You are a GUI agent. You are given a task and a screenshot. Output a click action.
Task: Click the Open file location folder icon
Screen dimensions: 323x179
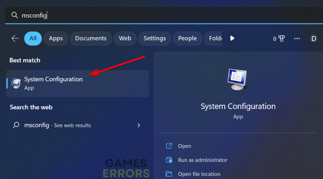point(169,174)
